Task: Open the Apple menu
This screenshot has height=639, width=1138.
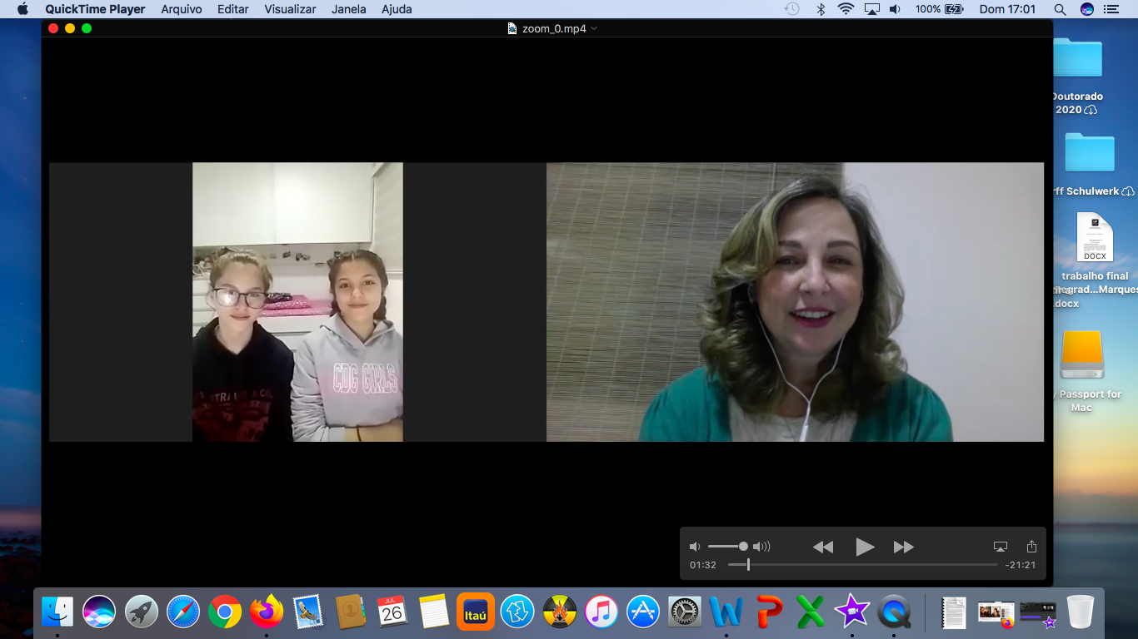Action: click(x=22, y=9)
